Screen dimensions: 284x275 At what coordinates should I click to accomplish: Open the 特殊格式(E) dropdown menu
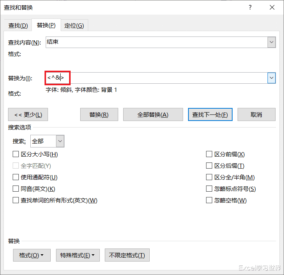click(x=78, y=255)
